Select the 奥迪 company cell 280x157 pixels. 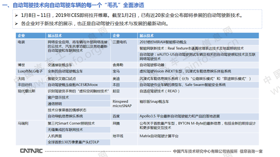[x=124, y=78]
